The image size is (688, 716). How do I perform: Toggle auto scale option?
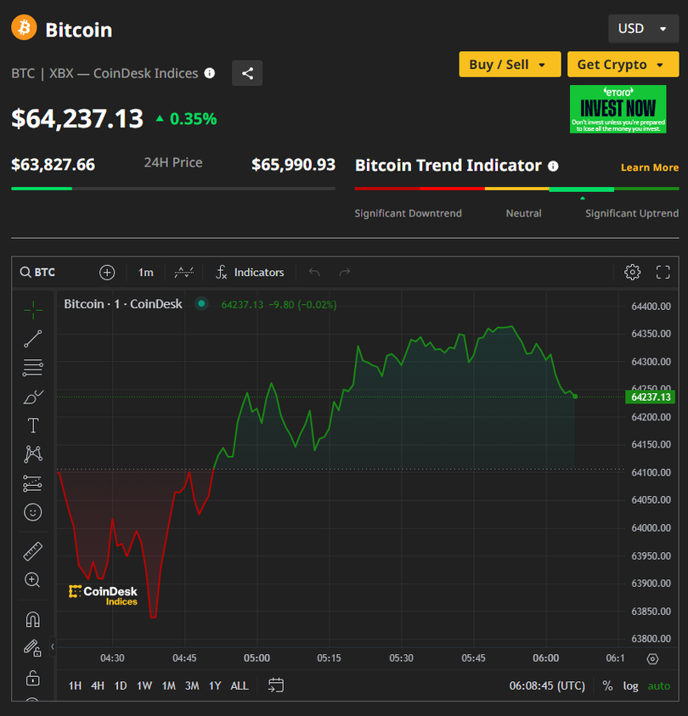pyautogui.click(x=658, y=685)
